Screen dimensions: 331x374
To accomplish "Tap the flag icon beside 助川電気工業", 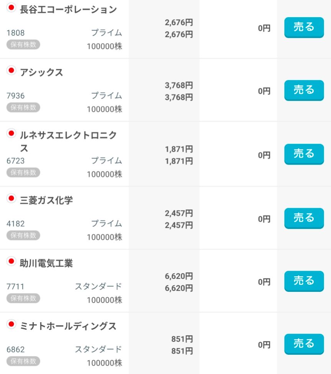I will pyautogui.click(x=11, y=261).
